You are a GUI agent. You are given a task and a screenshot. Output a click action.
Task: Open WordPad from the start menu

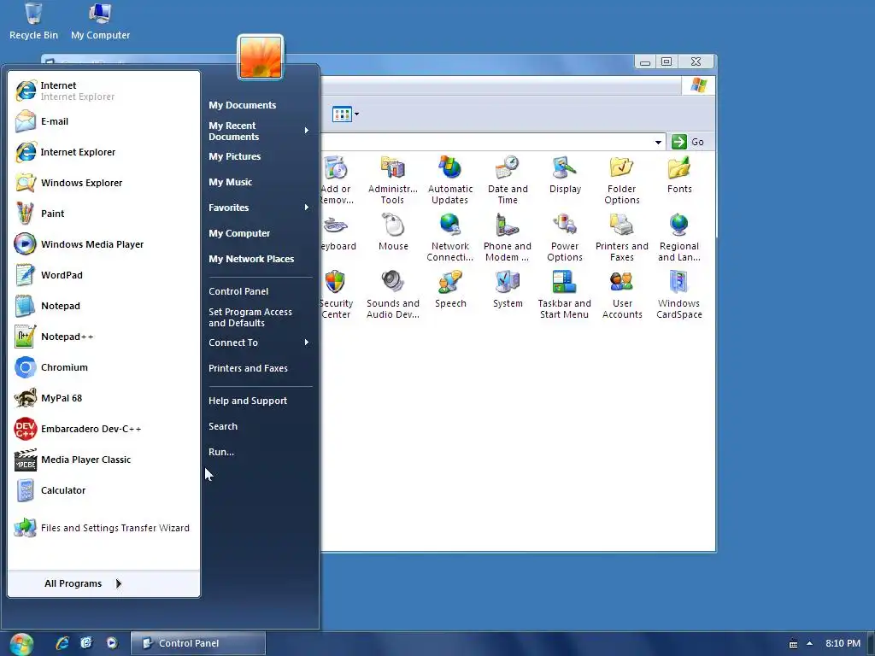point(103,274)
